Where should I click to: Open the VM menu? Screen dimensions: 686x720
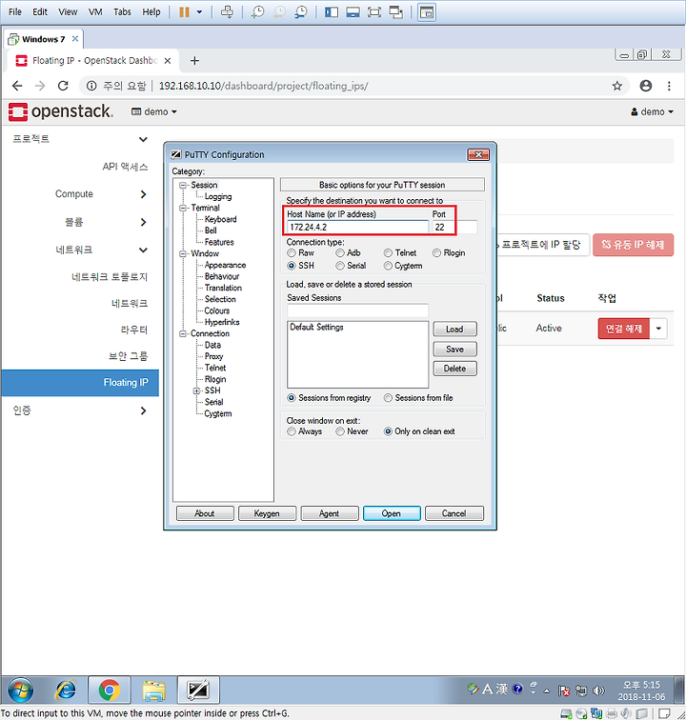pyautogui.click(x=95, y=12)
